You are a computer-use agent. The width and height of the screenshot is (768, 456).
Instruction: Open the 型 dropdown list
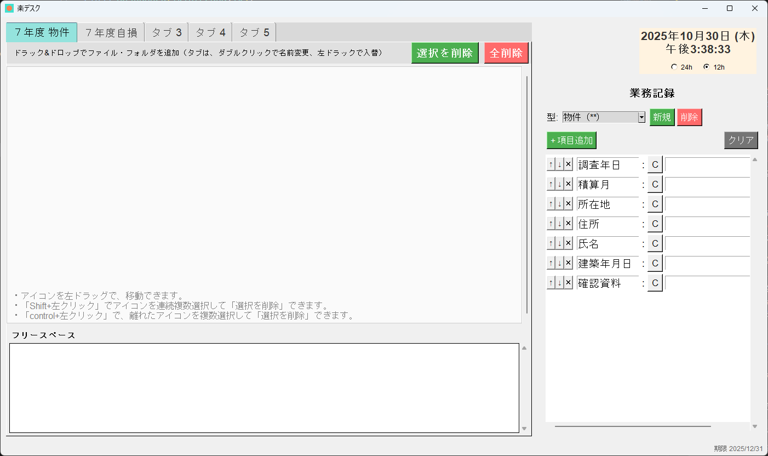click(x=641, y=117)
